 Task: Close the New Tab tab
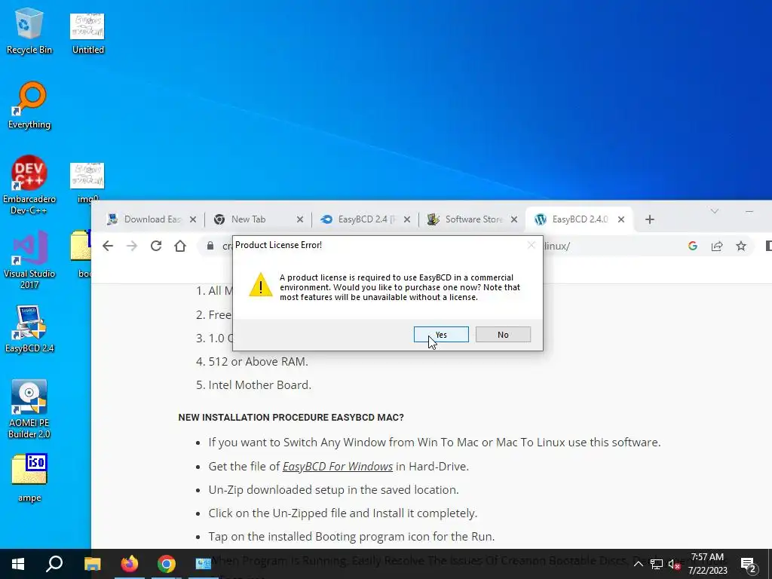click(x=300, y=219)
